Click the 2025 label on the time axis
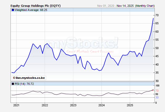 (x=130, y=105)
